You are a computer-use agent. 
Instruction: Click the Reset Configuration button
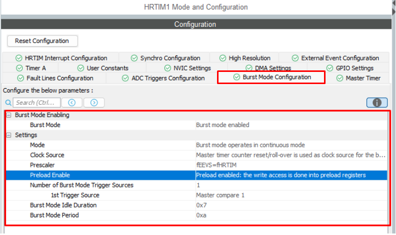42,41
